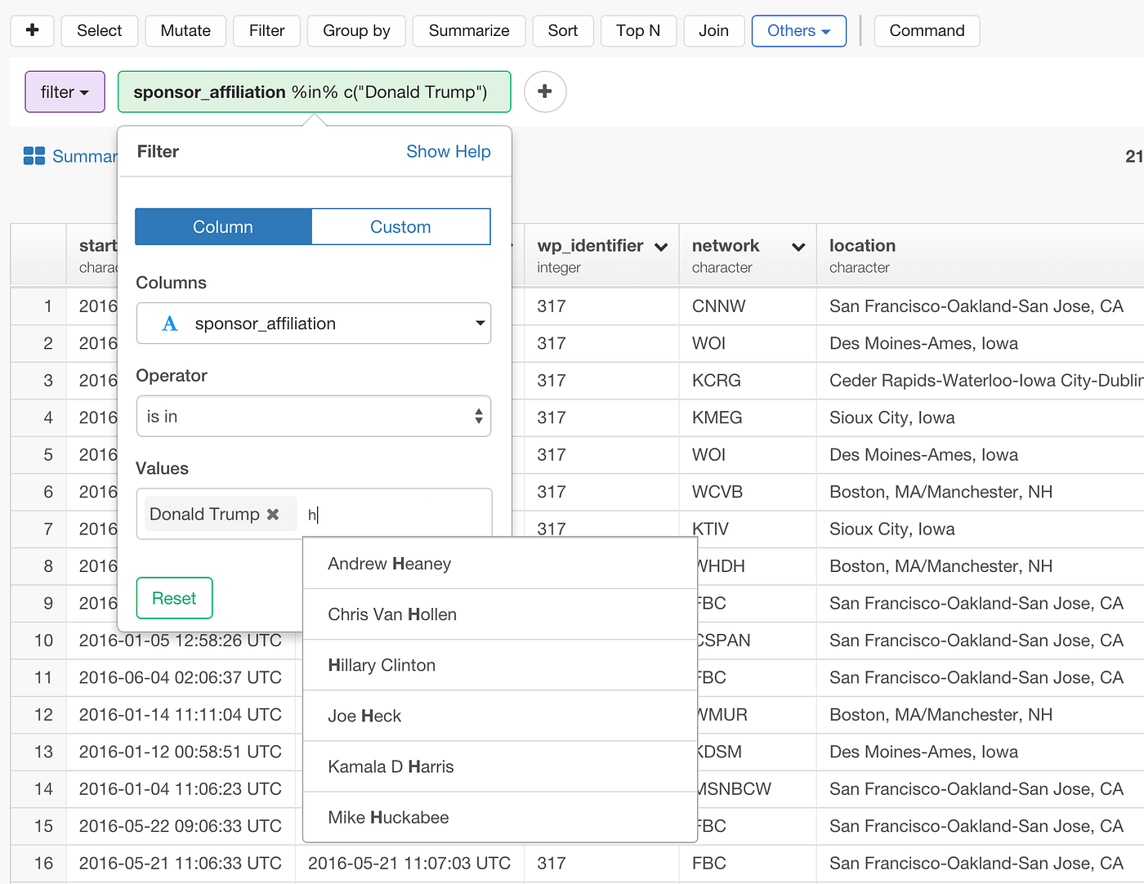Screen dimensions: 1144x884
Task: Open the purple filter dropdown
Action: pyautogui.click(x=64, y=92)
